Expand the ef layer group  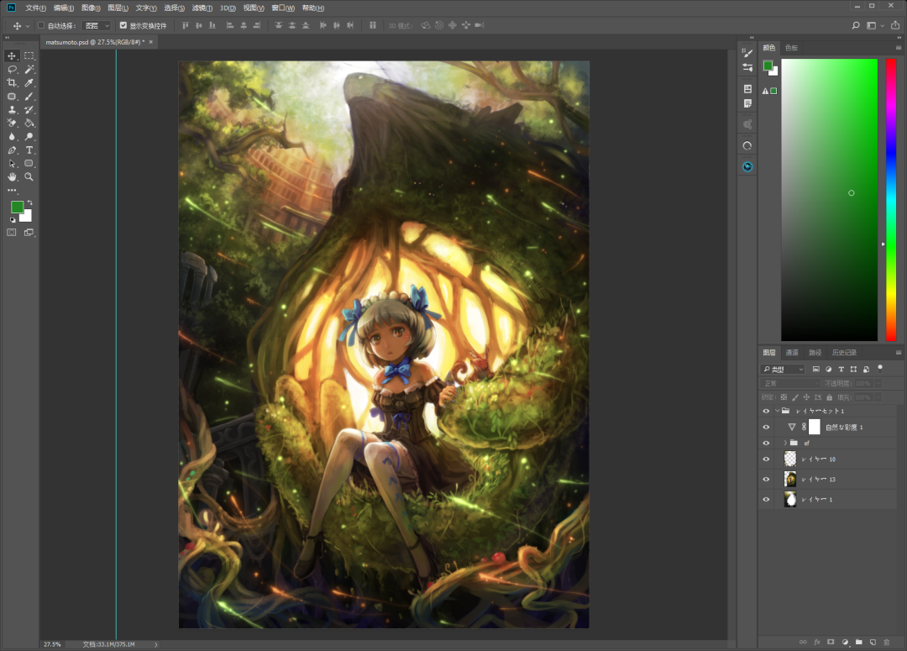(785, 443)
